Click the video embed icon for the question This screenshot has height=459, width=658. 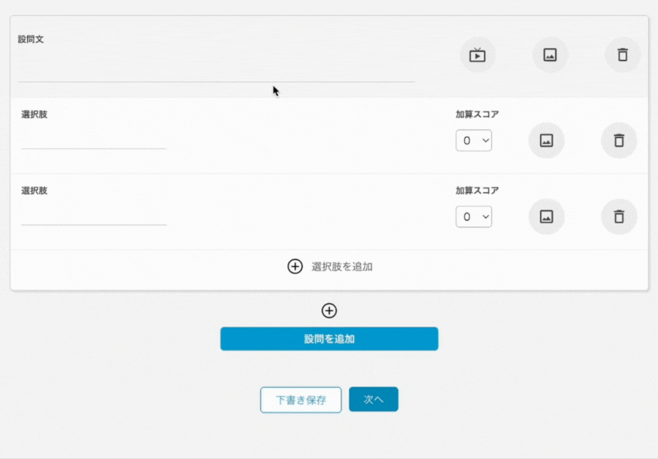click(477, 55)
